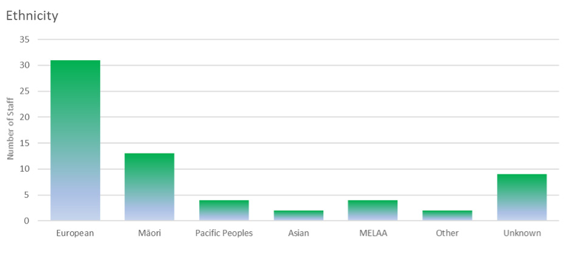This screenshot has height=255, width=568.
Task: Click the Unknown axis label
Action: click(x=521, y=233)
